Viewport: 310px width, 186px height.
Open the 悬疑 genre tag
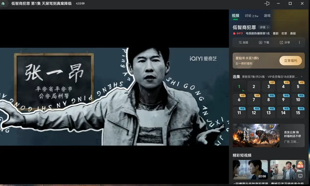293,33
